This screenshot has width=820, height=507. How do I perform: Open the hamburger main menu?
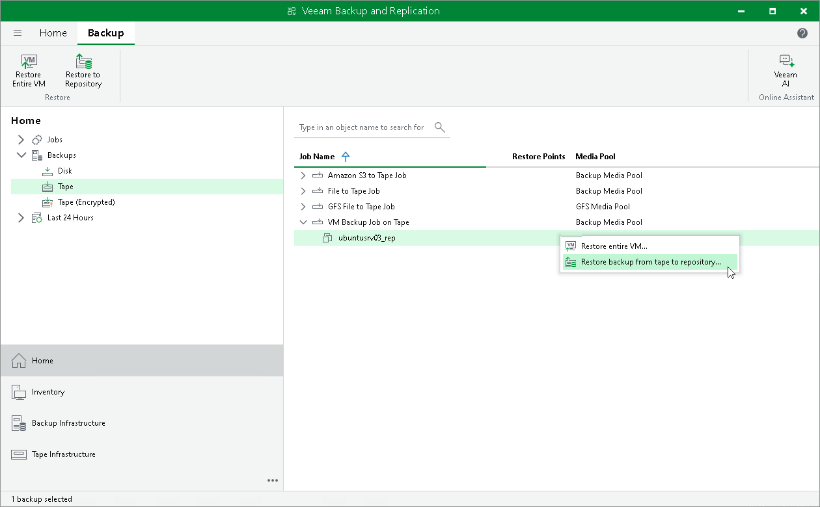click(x=18, y=32)
